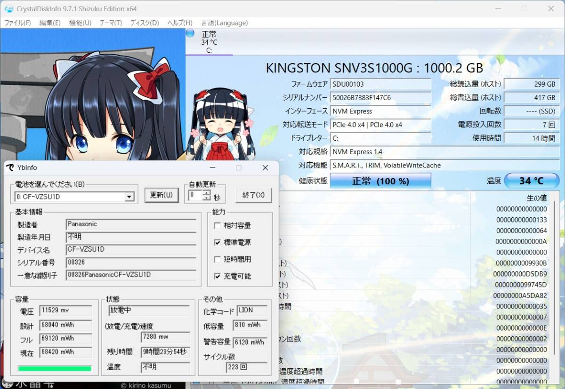Viewport: 565px width, 389px height.
Task: Close the CrystalDiskInfo window
Action: [550, 8]
